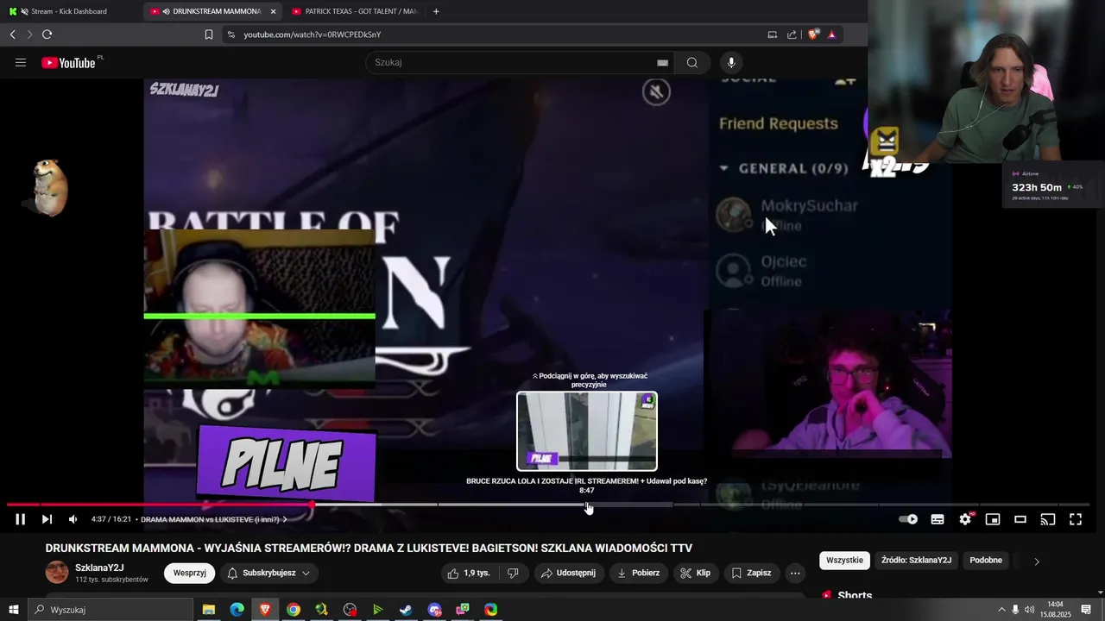
Task: Open the SzklanaY2J channel name link
Action: [x=99, y=568]
